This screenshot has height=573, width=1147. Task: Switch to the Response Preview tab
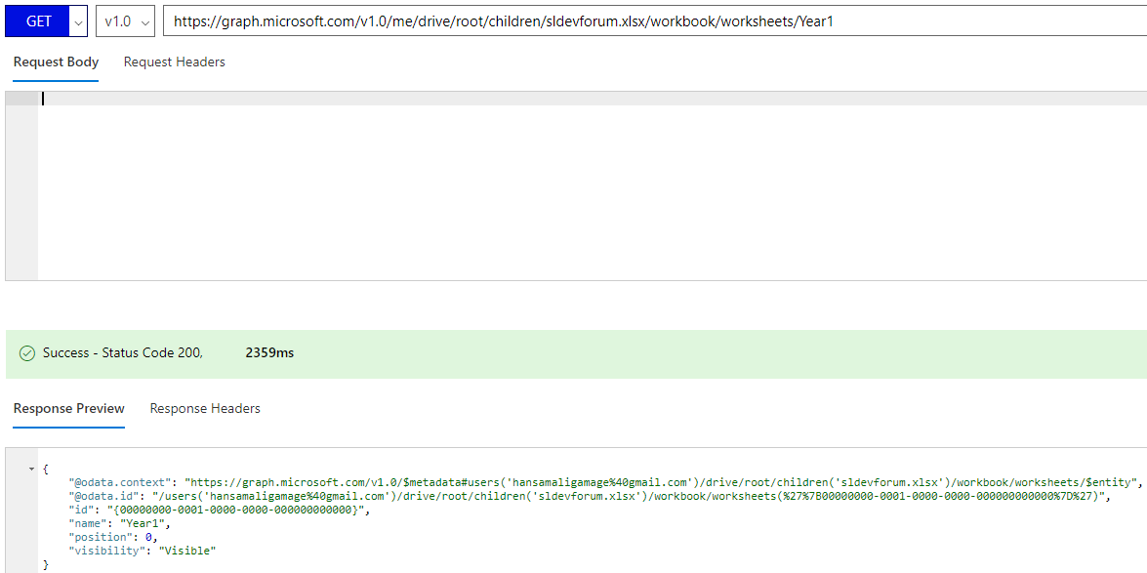(x=68, y=408)
